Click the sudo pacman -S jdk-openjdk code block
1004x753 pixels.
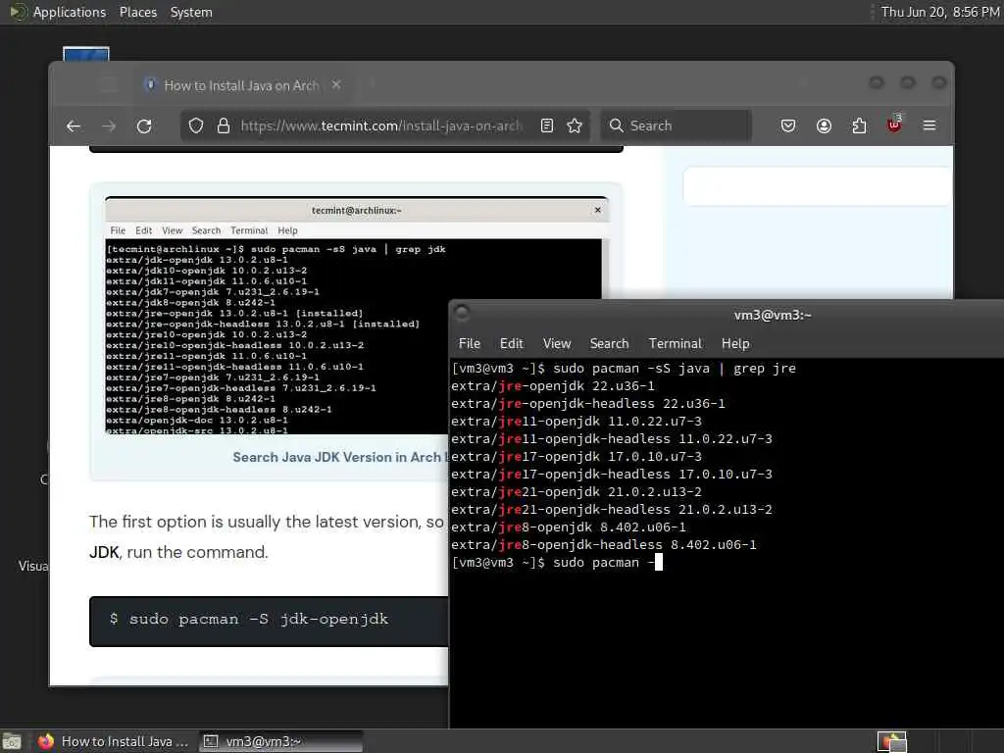click(x=269, y=621)
